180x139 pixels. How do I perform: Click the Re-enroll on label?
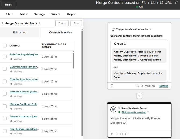pyautogui.click(x=148, y=86)
